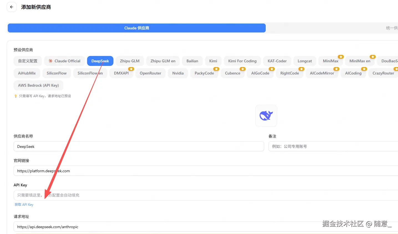Open the 获取 API Key link
The width and height of the screenshot is (398, 234).
point(24,205)
